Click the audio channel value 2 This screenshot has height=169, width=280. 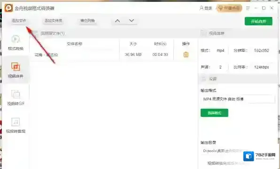point(220,67)
